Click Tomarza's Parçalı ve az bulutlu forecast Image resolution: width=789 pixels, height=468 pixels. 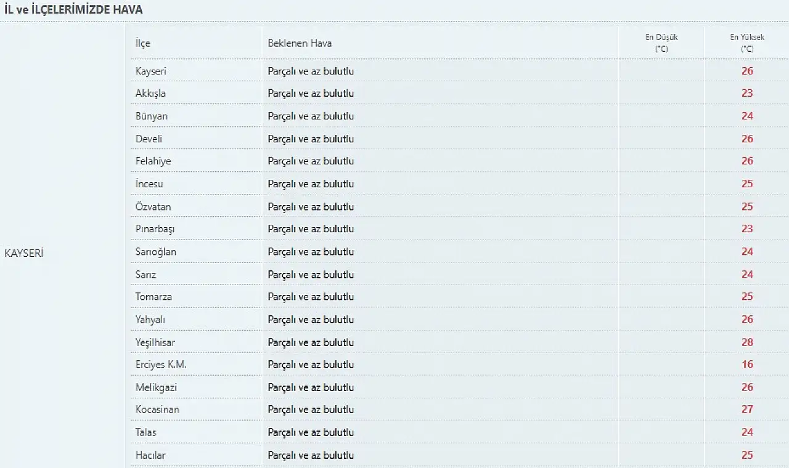tap(311, 297)
